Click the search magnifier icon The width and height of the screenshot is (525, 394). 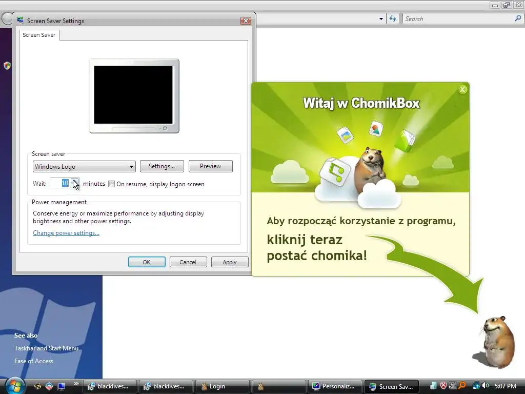[518, 19]
